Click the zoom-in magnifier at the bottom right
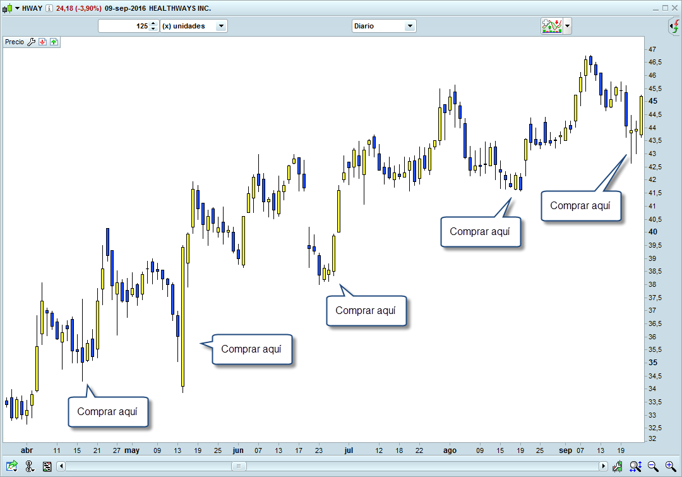The width and height of the screenshot is (682, 477). pos(671,466)
